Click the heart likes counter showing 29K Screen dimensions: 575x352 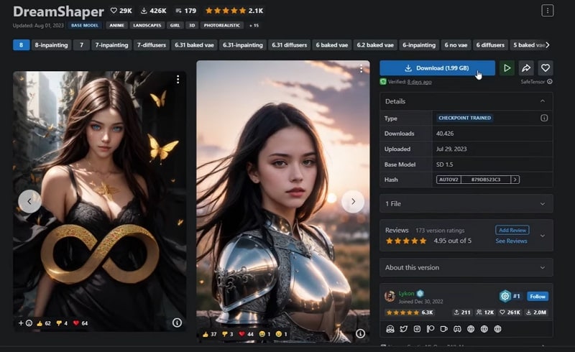[121, 11]
